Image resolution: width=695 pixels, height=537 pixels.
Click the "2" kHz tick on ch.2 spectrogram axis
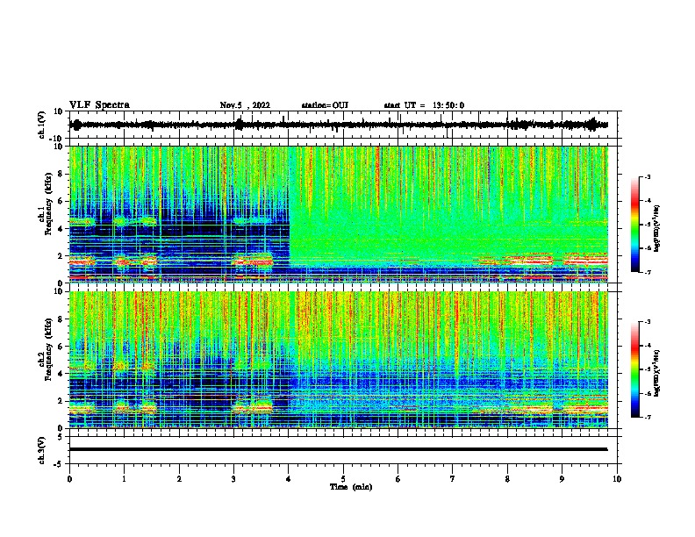[61, 401]
